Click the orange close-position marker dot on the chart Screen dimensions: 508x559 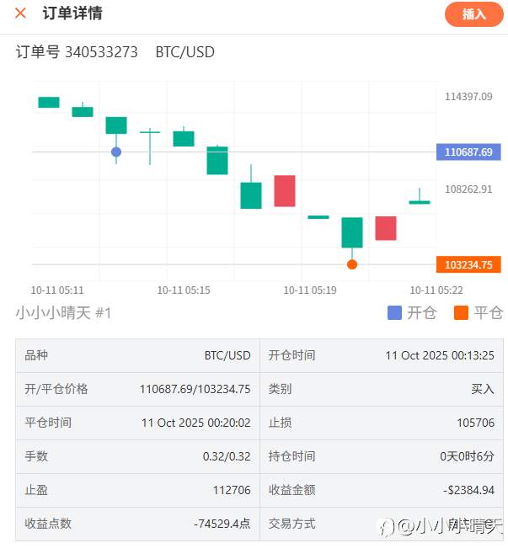click(352, 264)
